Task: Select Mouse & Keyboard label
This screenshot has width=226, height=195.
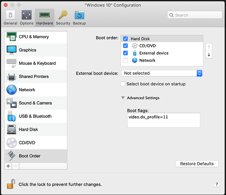Action: point(37,63)
